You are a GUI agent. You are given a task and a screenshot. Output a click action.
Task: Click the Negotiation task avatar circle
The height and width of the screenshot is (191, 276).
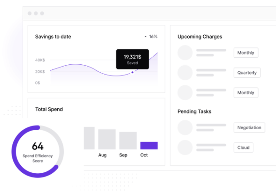(185, 127)
